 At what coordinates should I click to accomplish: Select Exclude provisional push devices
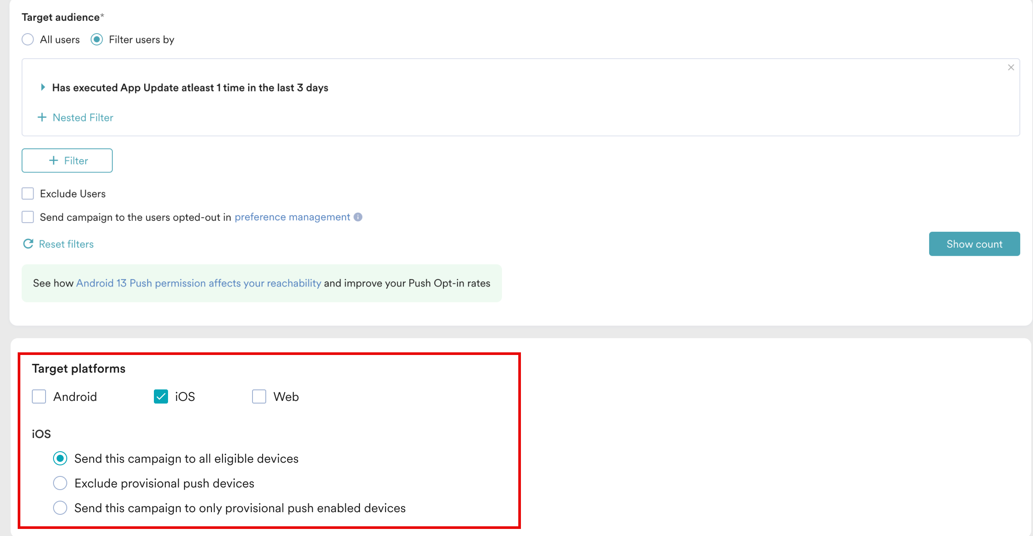click(x=60, y=483)
